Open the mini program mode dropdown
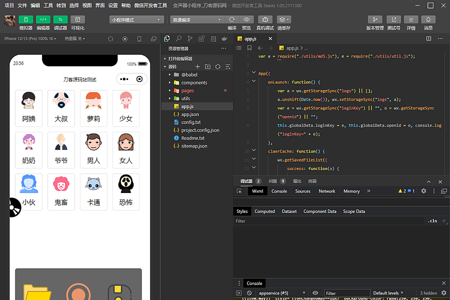 coord(136,19)
